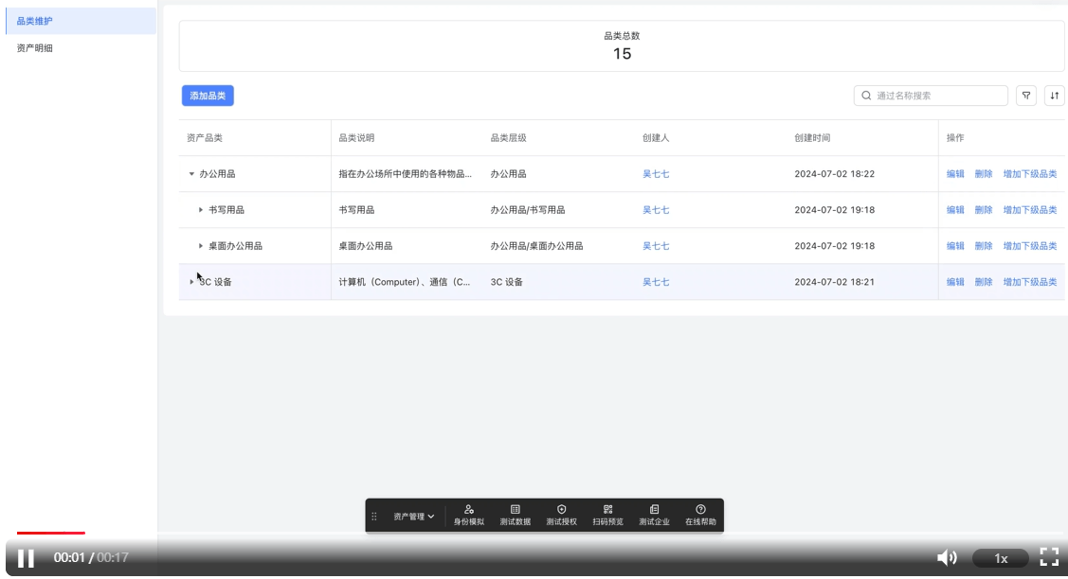Open 身份模拟 in the bottom toolbar
1068x579 pixels.
[468, 515]
